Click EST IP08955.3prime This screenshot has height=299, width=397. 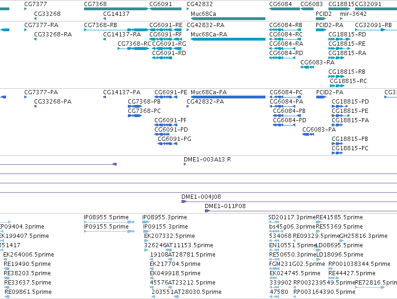146,222
